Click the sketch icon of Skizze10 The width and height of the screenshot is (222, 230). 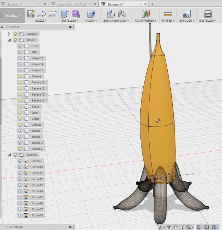26,167
